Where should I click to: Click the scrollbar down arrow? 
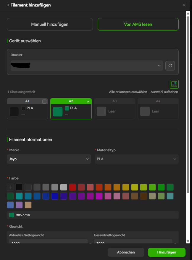coord(188,241)
